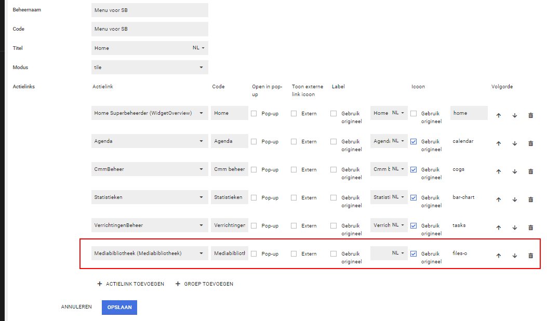Move the Agenda row up
This screenshot has height=321, width=547.
(x=498, y=143)
